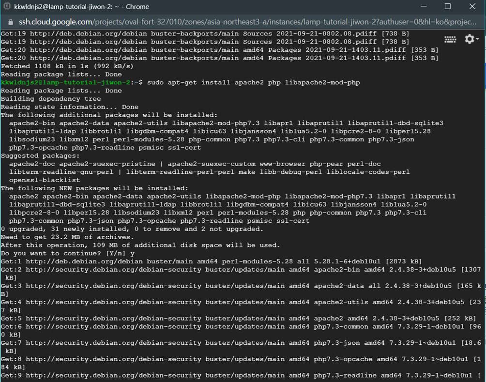Click 'php7.3-opcache php7.3-readline psmisc ssl-cert' additional packages line
486x382 pixels.
[x=105, y=148]
